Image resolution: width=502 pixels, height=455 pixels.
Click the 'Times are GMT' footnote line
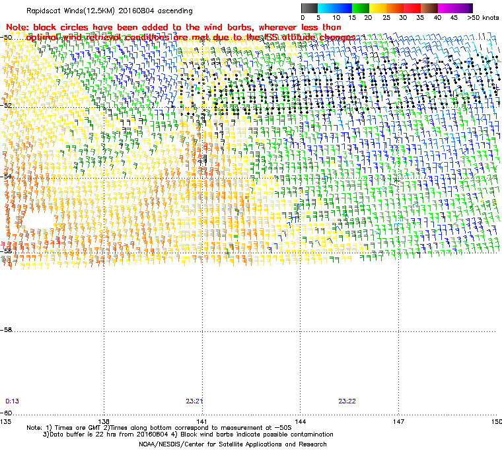click(159, 428)
